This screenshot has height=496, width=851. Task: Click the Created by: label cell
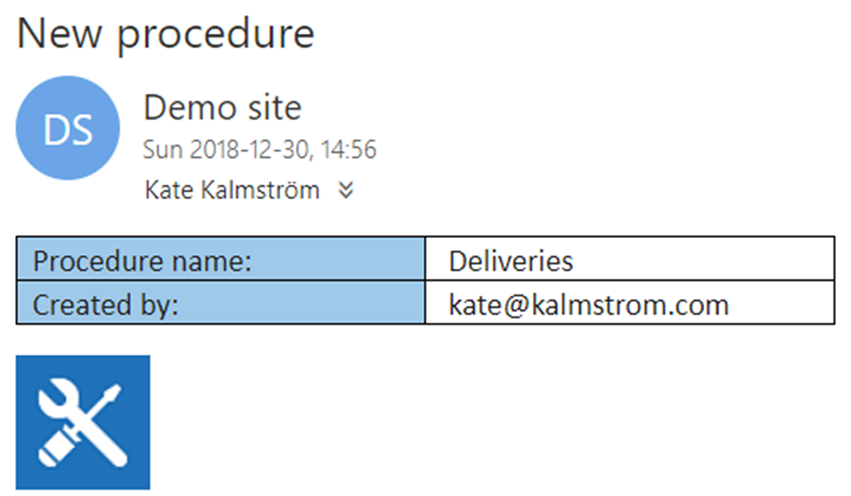(220, 302)
